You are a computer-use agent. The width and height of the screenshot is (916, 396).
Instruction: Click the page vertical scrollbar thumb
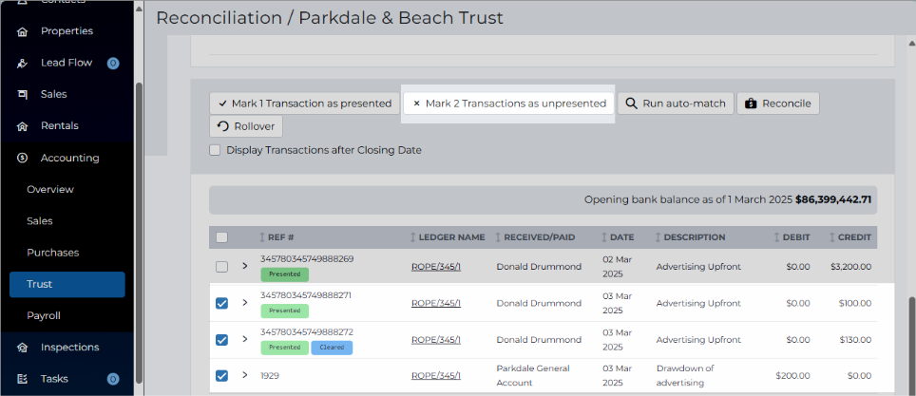[x=911, y=345]
